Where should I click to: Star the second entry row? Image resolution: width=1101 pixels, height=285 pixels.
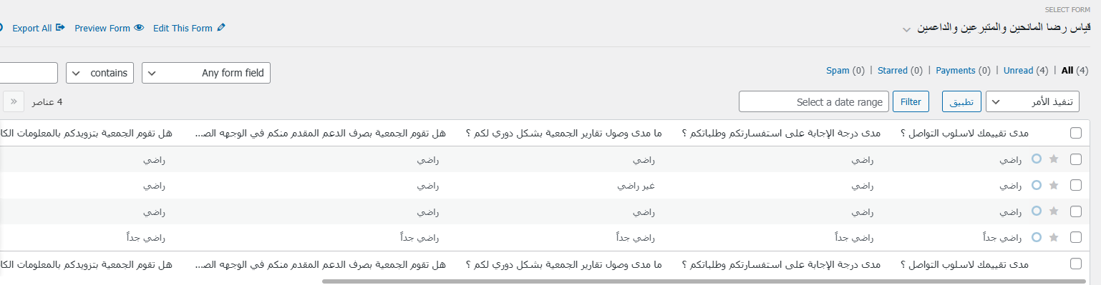click(1053, 185)
